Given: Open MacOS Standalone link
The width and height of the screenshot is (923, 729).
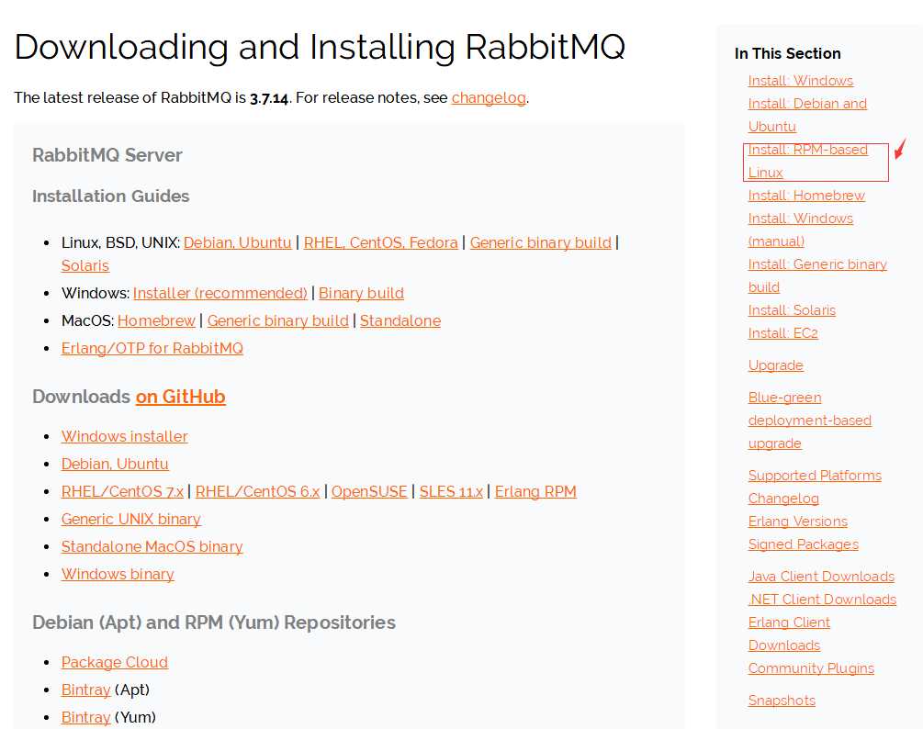Looking at the screenshot, I should click(400, 320).
